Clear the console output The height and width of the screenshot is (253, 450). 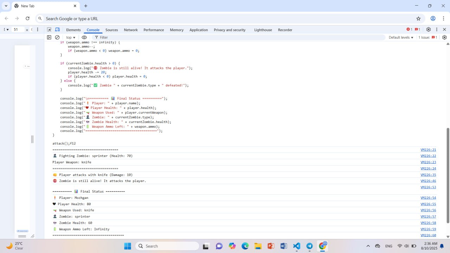(x=57, y=37)
